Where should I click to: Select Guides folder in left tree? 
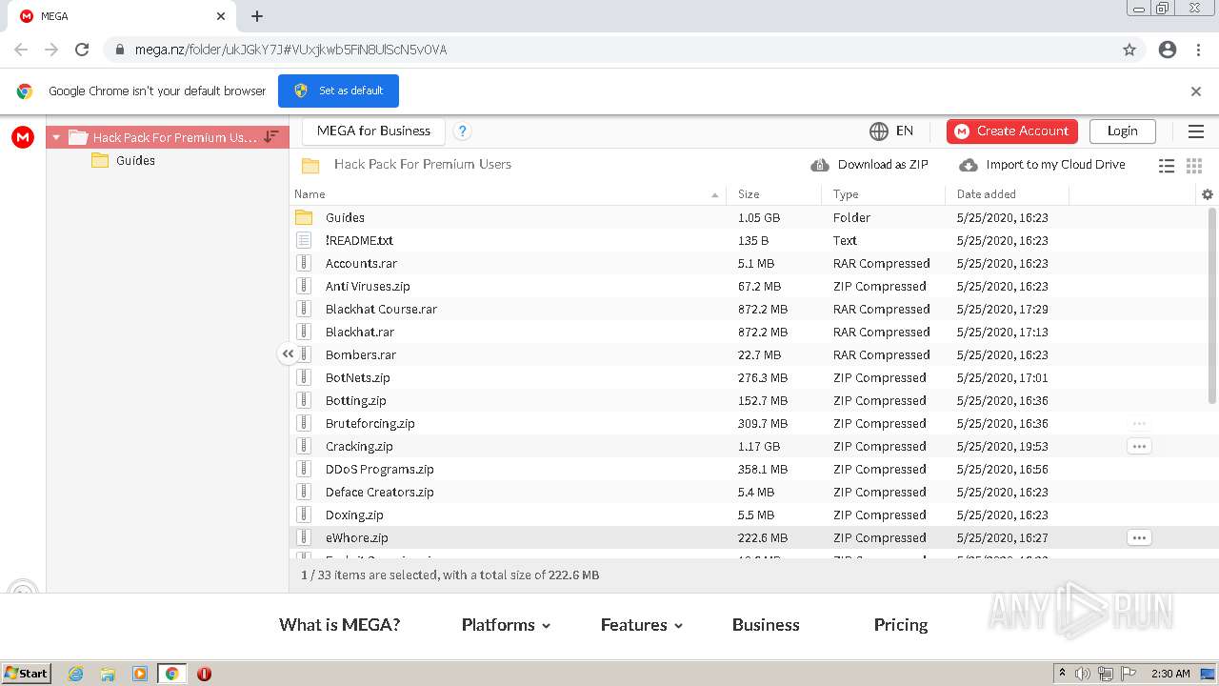135,160
